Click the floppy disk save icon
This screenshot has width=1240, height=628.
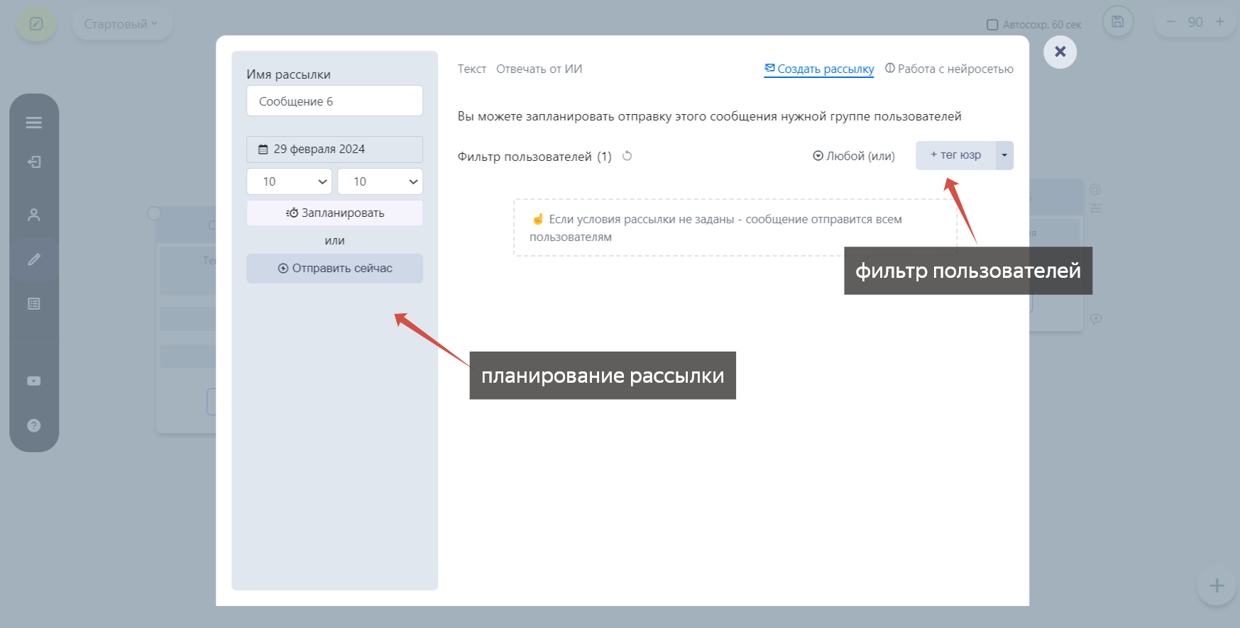(x=1117, y=22)
